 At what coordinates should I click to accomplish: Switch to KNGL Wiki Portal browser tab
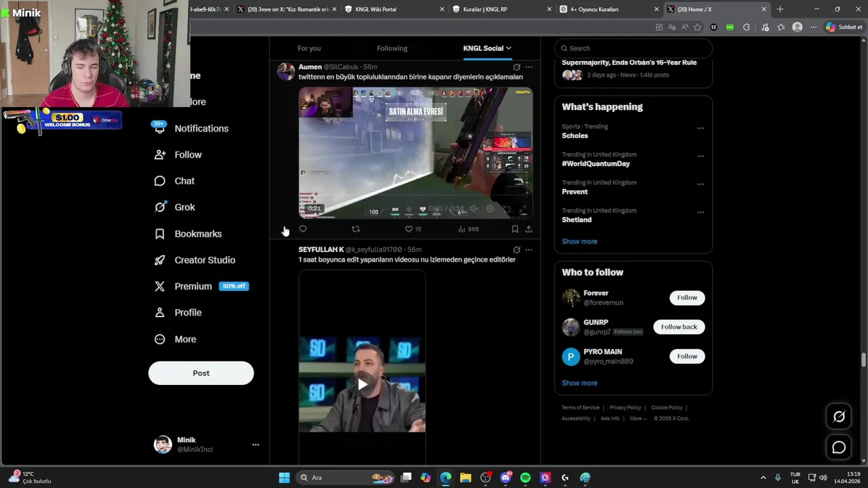tap(393, 9)
